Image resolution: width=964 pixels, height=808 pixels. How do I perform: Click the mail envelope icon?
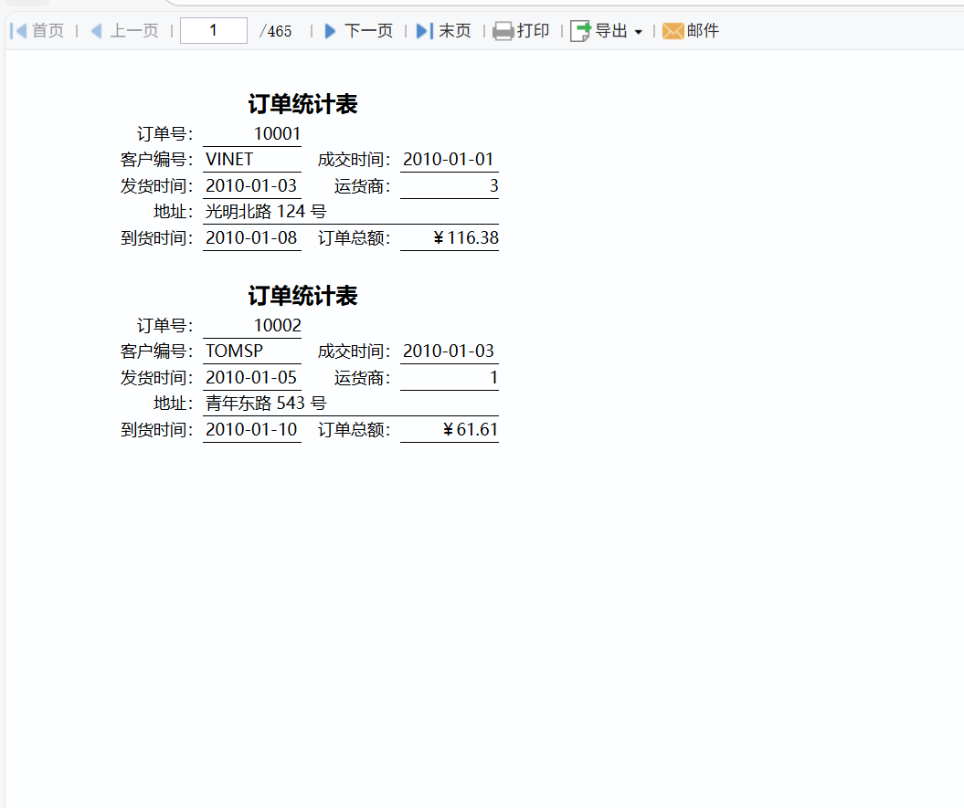[673, 31]
